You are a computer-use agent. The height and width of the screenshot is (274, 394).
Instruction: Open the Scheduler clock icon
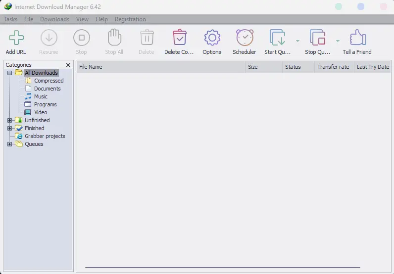coord(245,38)
